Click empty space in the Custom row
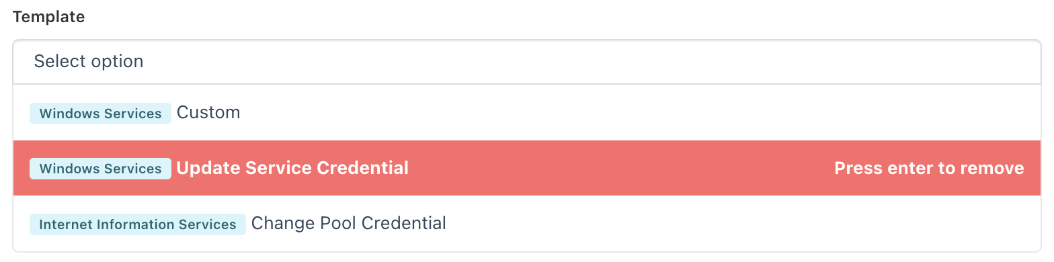 click(639, 112)
